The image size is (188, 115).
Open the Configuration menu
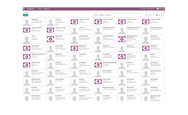tap(46, 9)
